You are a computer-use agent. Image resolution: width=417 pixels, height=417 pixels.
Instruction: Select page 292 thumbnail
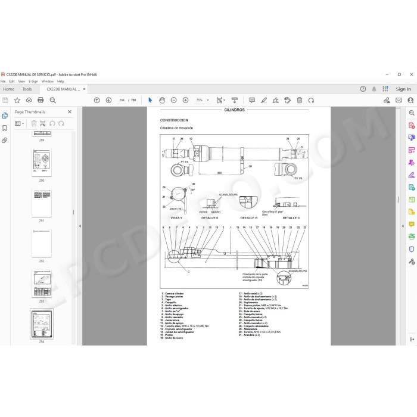42,244
